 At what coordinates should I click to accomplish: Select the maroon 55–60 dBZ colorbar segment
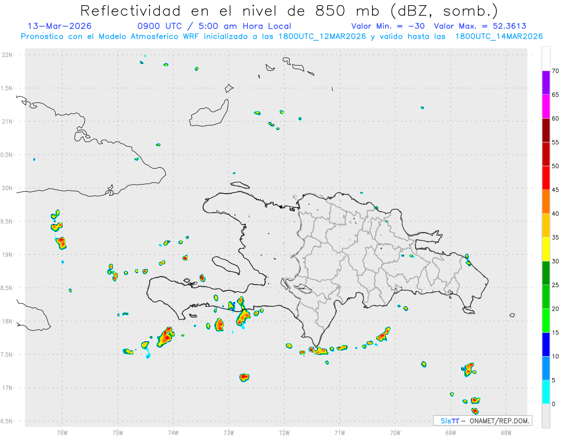[546, 130]
